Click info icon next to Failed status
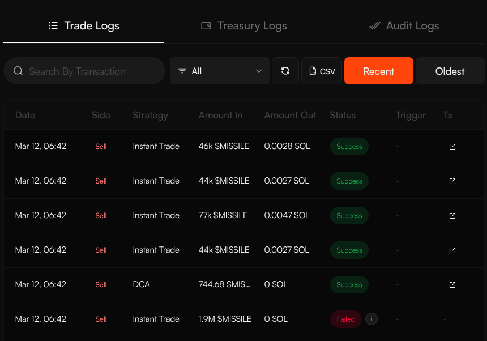 [x=371, y=319]
